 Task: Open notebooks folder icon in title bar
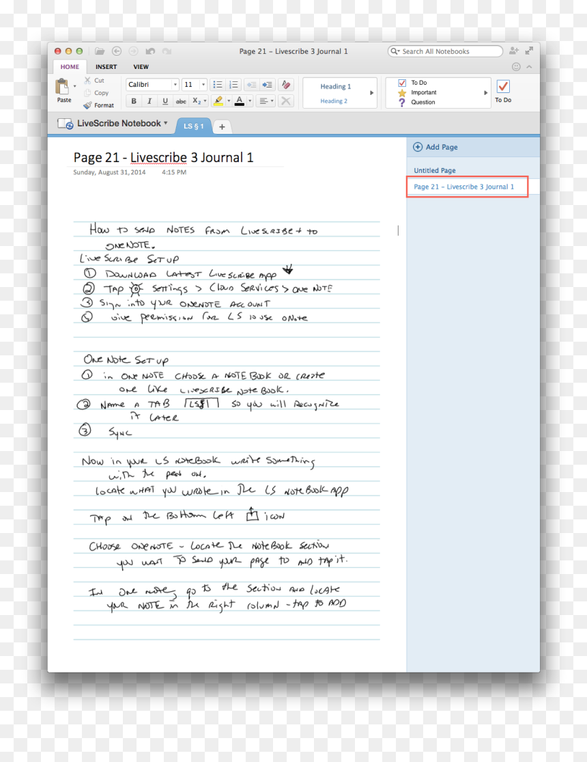click(100, 51)
